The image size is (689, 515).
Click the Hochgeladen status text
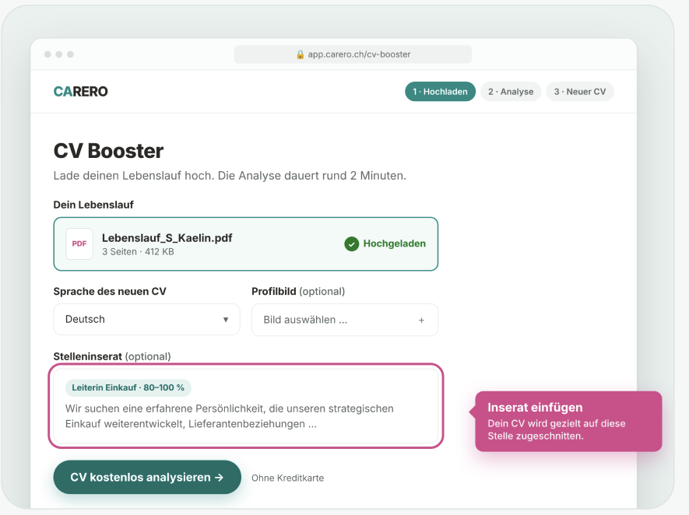(395, 243)
